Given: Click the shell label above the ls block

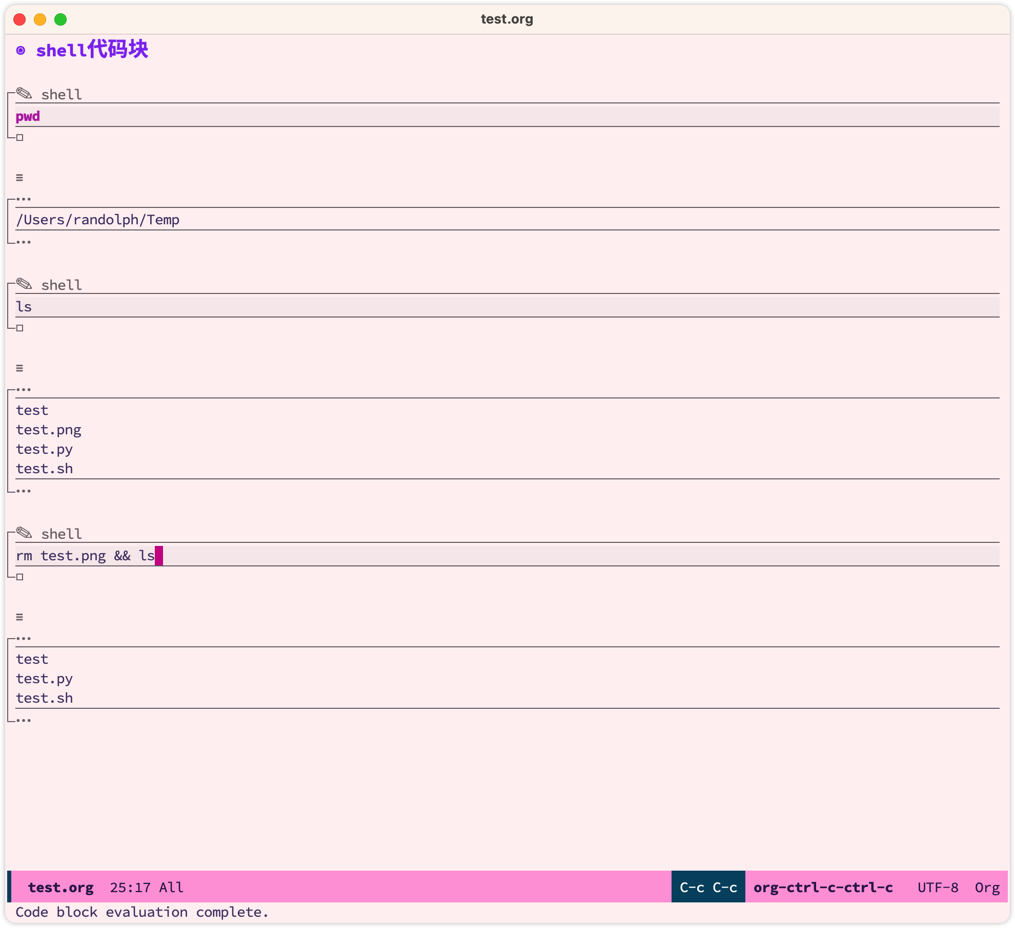Looking at the screenshot, I should point(62,285).
